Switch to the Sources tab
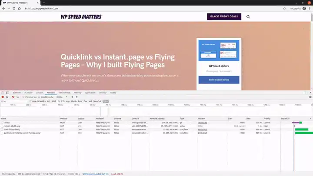The height and width of the screenshot is (176, 313). coord(40,93)
